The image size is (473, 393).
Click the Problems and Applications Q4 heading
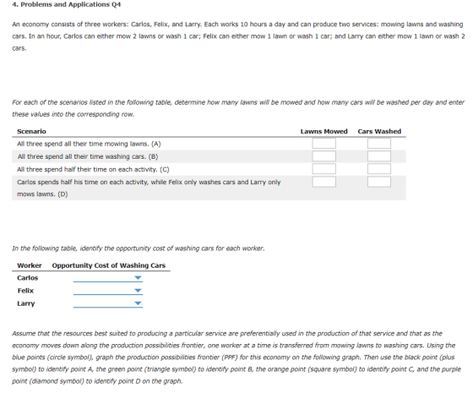67,4
